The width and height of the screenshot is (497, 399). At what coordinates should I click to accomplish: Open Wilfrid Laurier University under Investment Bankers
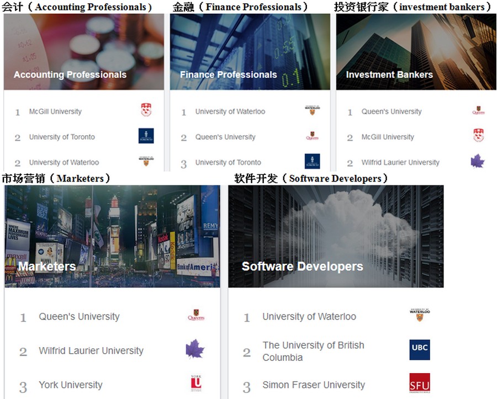pos(400,162)
